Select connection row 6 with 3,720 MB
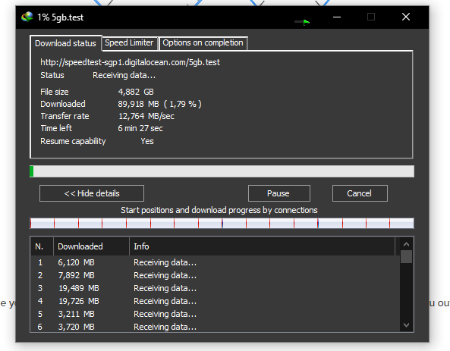Image resolution: width=450 pixels, height=351 pixels. tap(216, 327)
